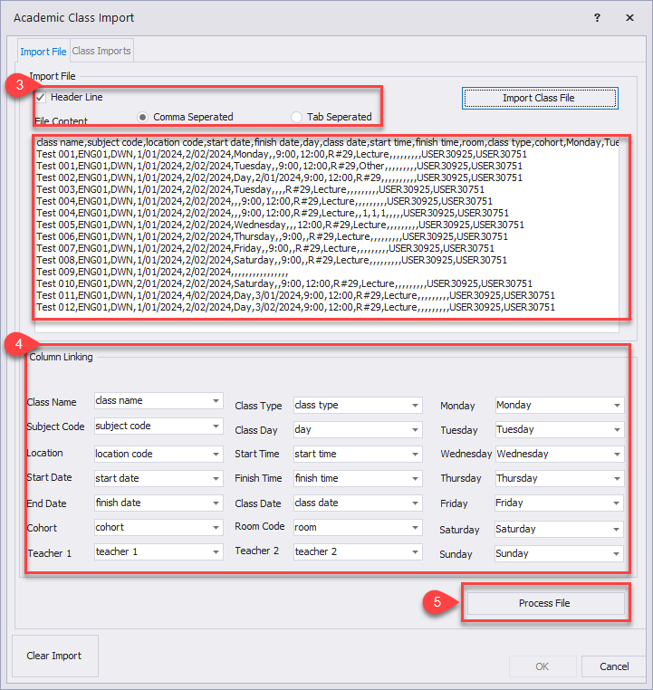
Task: Expand the Class Type dropdown
Action: [x=416, y=406]
